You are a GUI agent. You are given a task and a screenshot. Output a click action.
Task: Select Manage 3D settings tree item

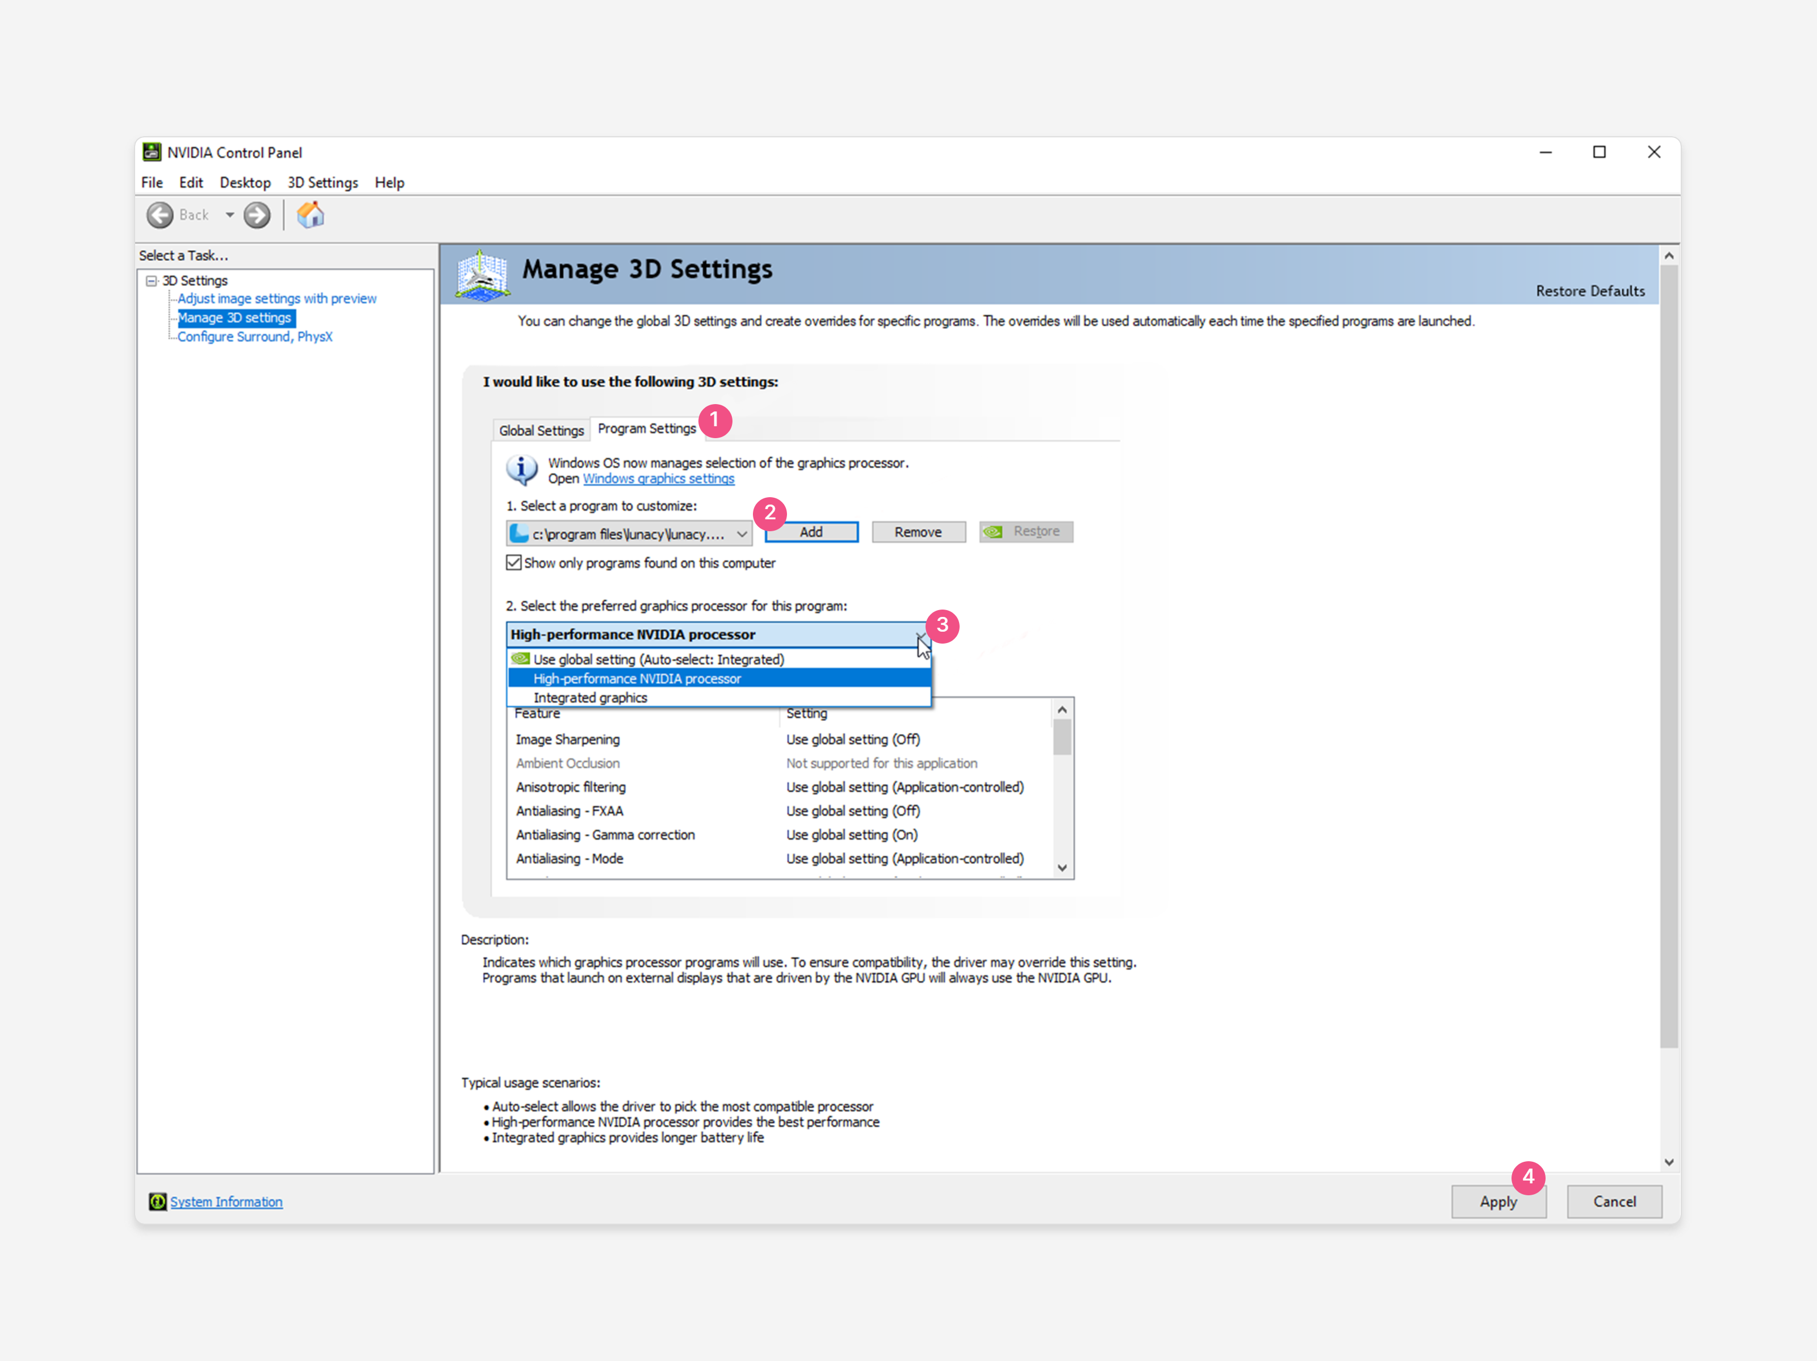click(235, 318)
